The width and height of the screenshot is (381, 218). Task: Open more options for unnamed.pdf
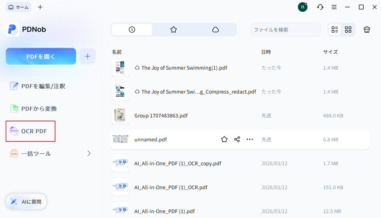pos(250,139)
